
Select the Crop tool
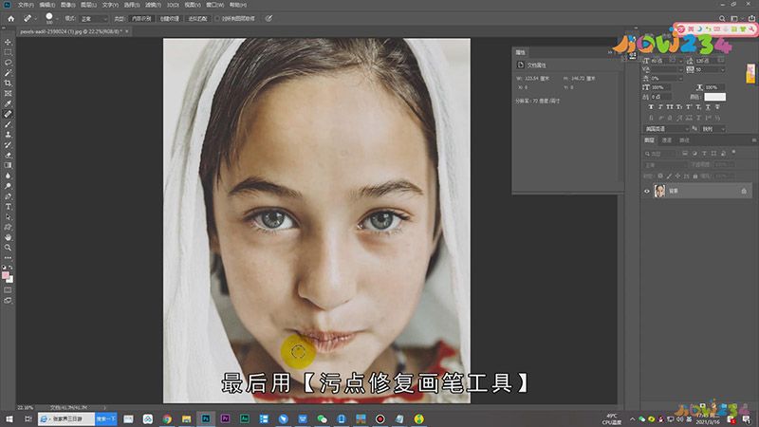[8, 84]
